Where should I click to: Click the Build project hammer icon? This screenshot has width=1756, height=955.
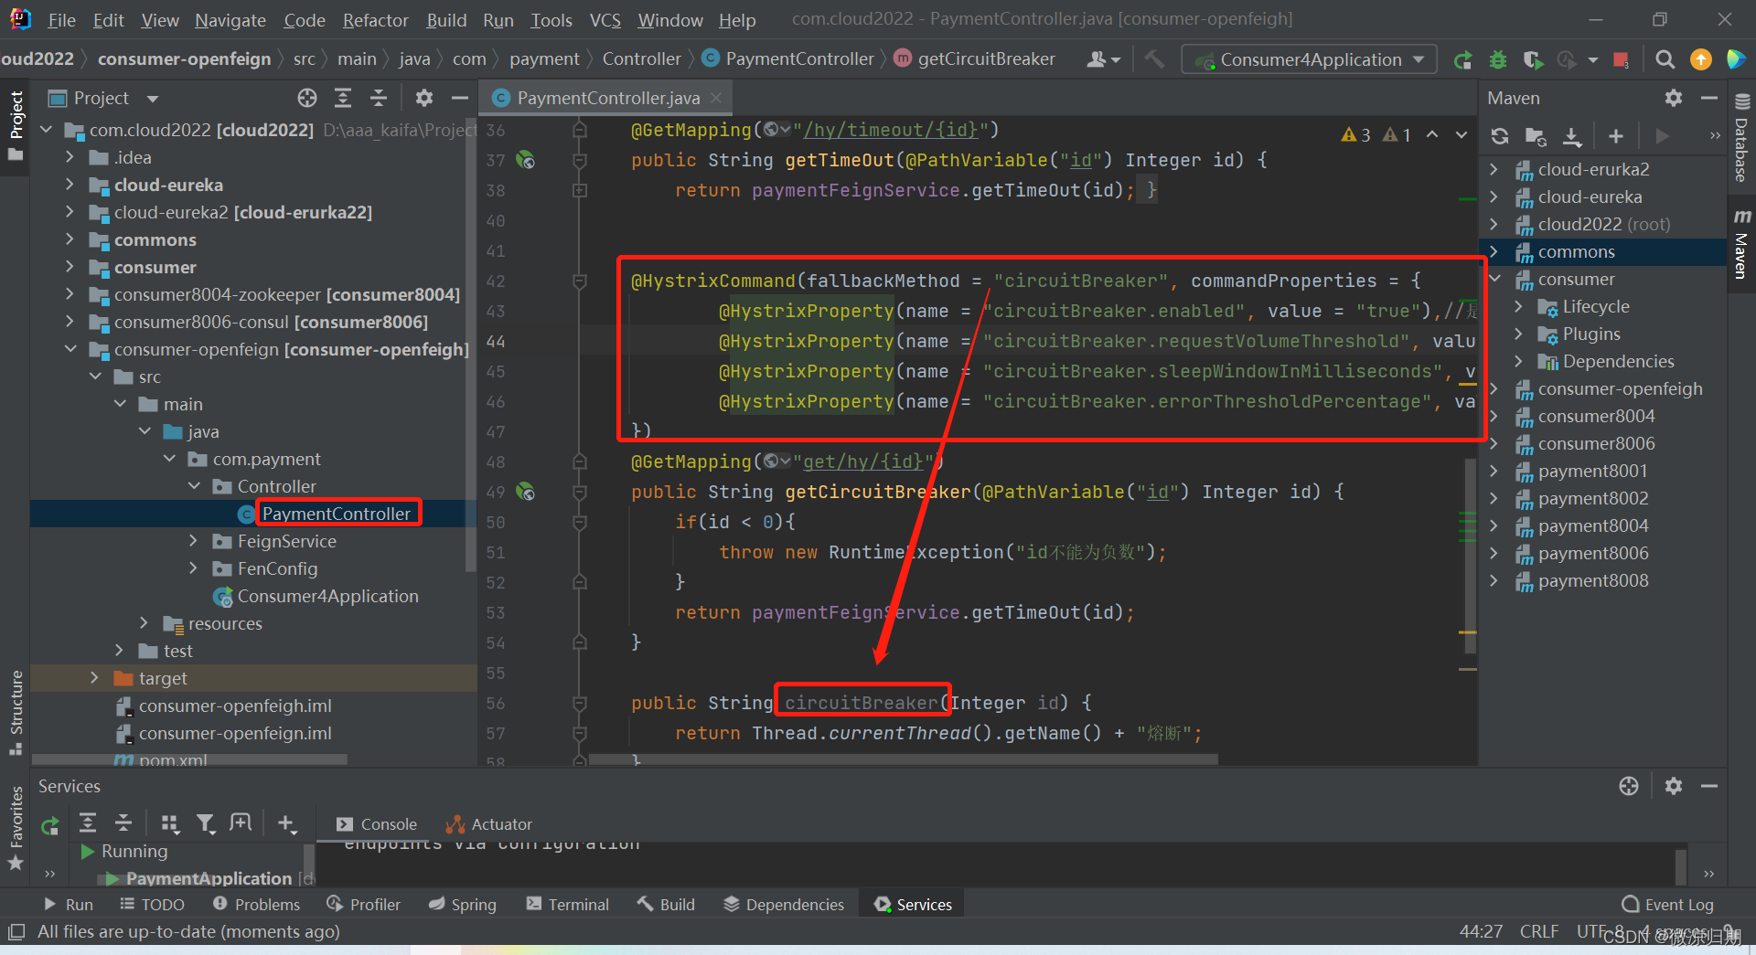point(1154,59)
